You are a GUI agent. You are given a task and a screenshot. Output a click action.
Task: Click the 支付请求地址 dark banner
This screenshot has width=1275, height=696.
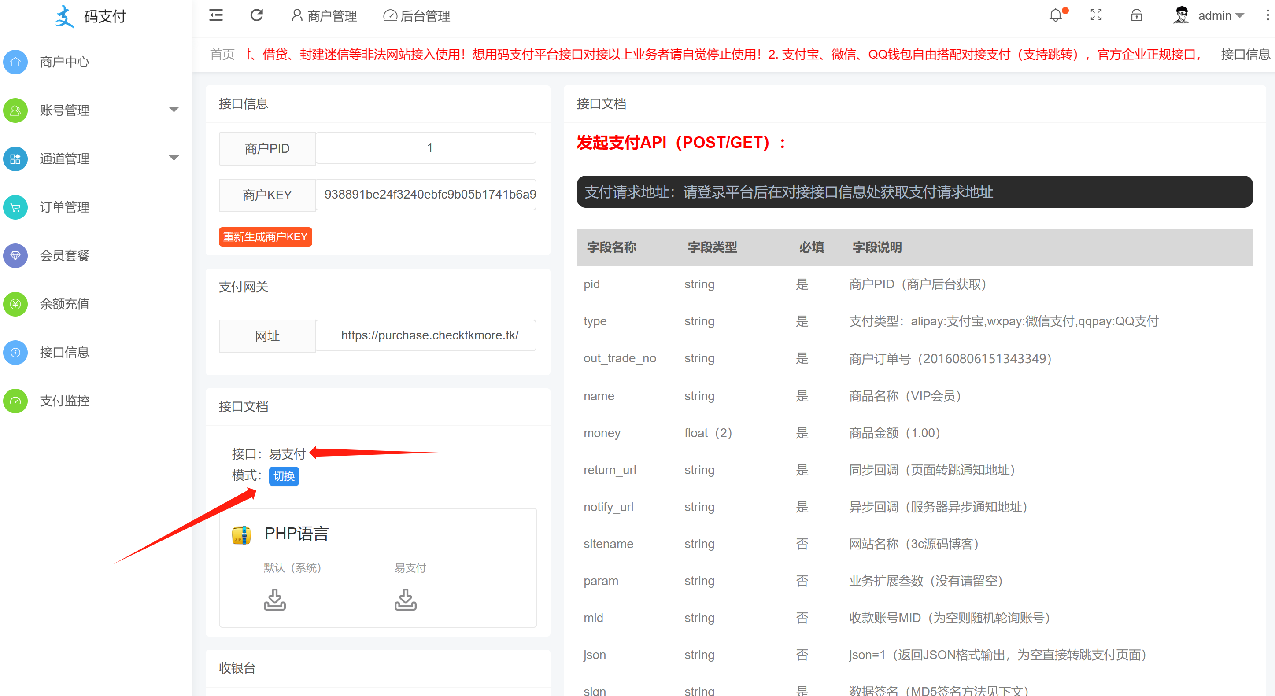pos(915,192)
